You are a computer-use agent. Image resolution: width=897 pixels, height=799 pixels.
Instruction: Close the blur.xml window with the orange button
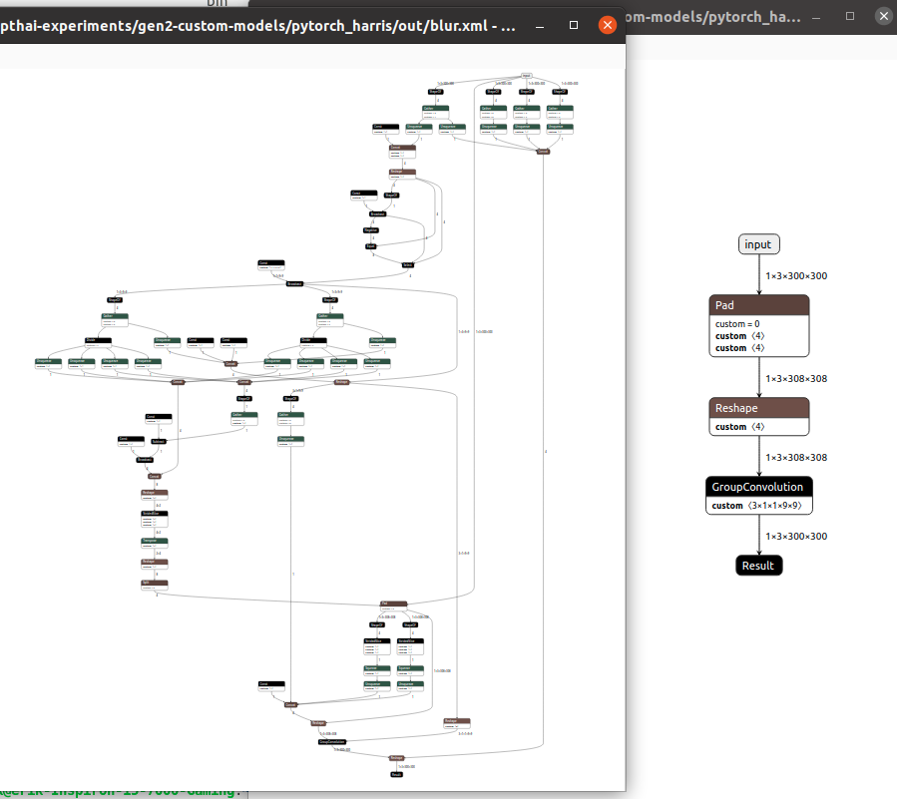607,25
